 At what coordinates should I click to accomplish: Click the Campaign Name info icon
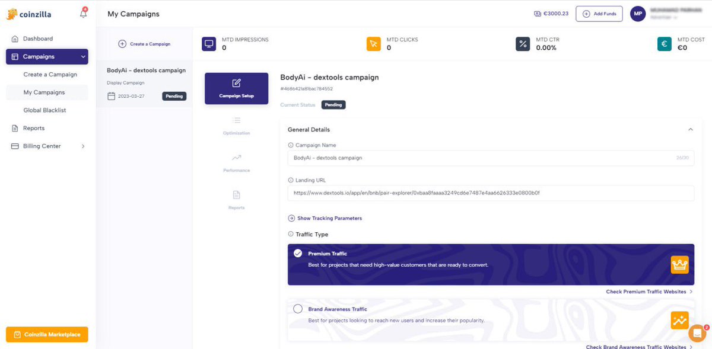click(x=290, y=145)
